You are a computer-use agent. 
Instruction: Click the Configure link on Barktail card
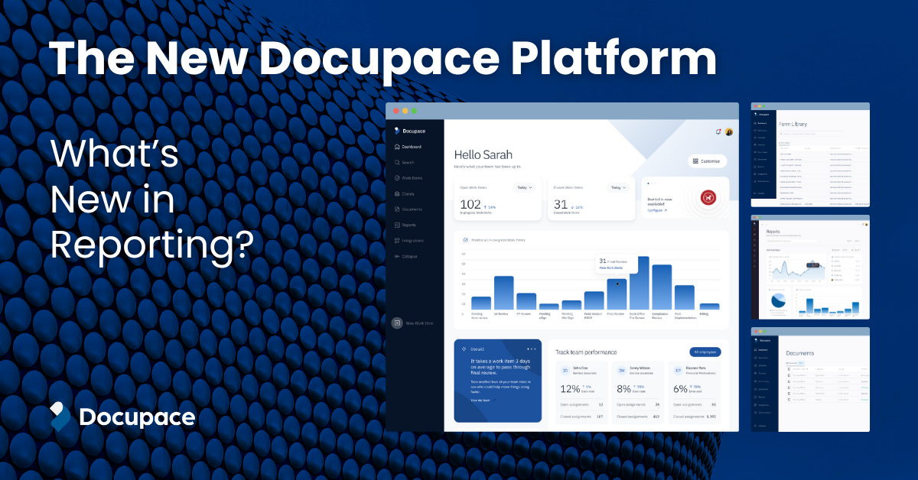[x=657, y=210]
